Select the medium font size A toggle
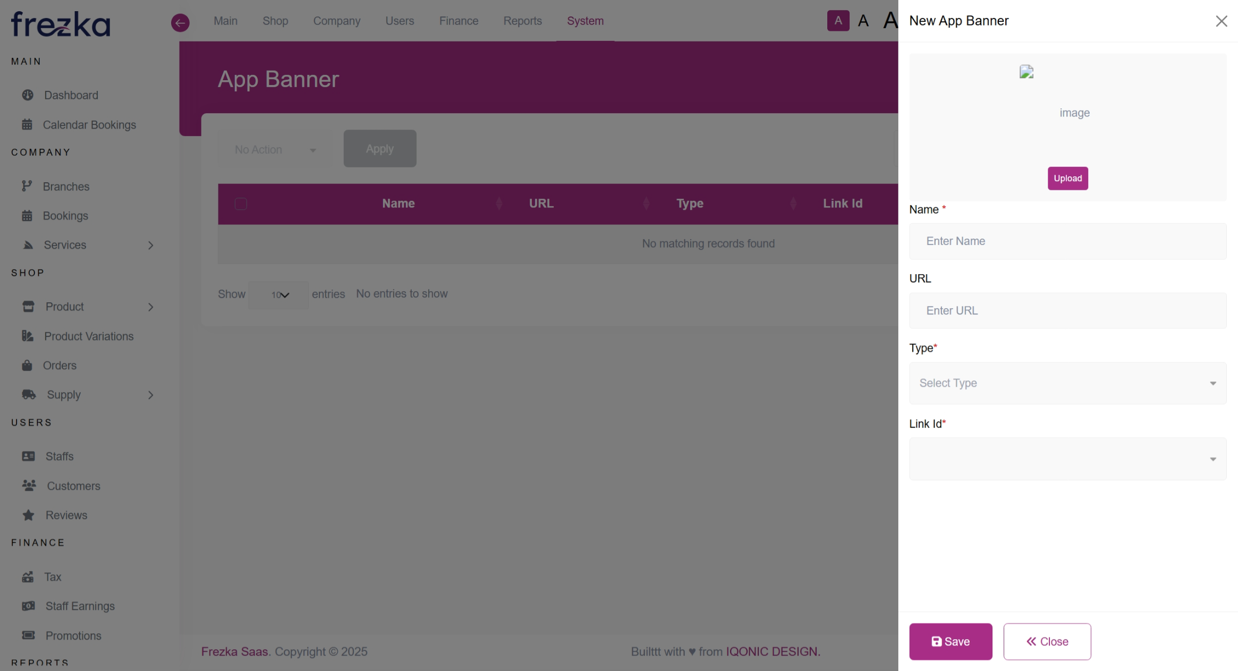Screen dimensions: 1238x671 (863, 21)
